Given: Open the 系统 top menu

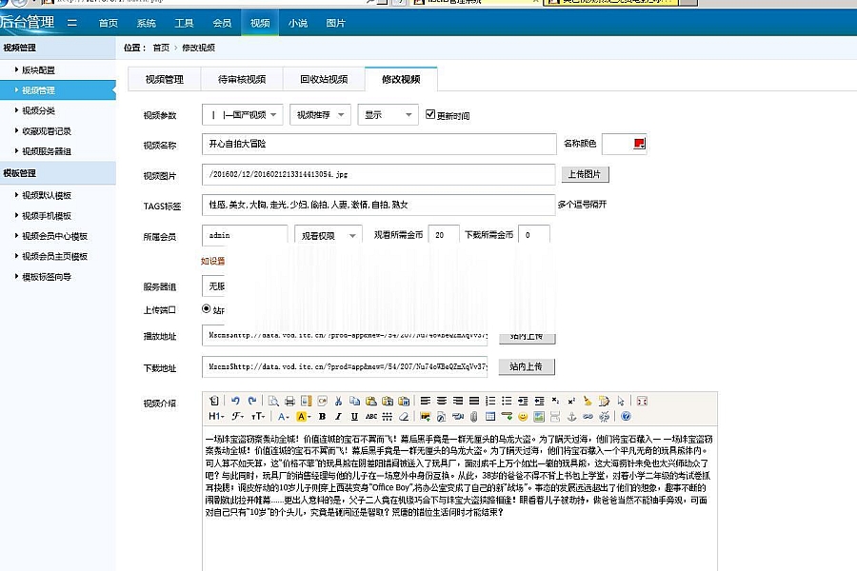Looking at the screenshot, I should [146, 23].
